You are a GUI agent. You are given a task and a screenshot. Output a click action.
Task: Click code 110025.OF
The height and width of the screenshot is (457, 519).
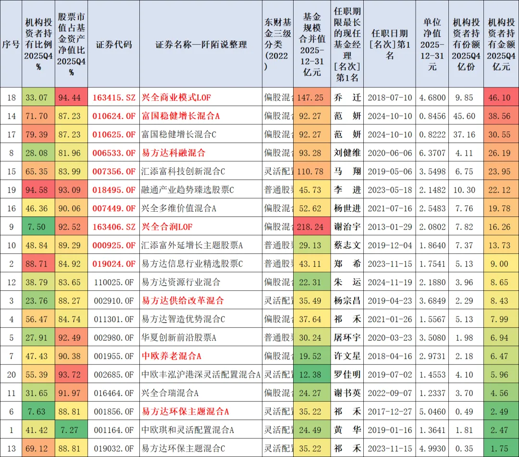[x=114, y=282]
